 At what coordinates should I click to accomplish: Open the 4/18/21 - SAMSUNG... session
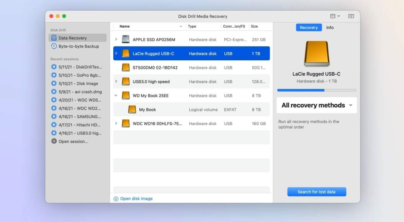pos(80,117)
